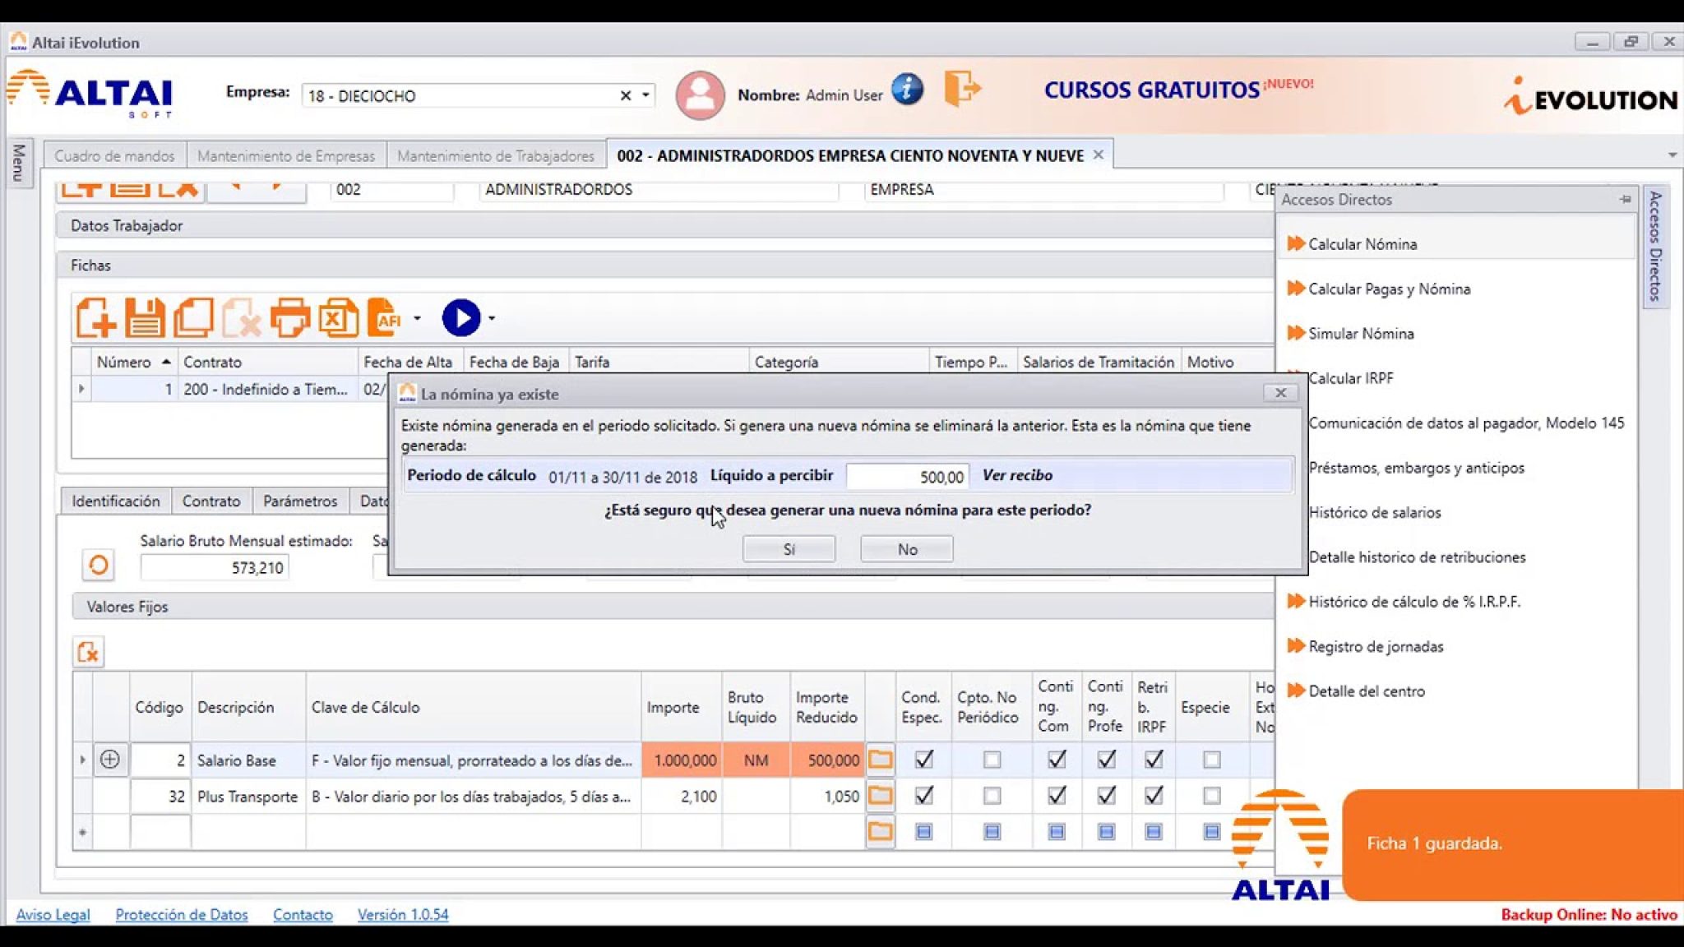Click the blue play button icon
Image resolution: width=1684 pixels, height=947 pixels.
tap(460, 318)
